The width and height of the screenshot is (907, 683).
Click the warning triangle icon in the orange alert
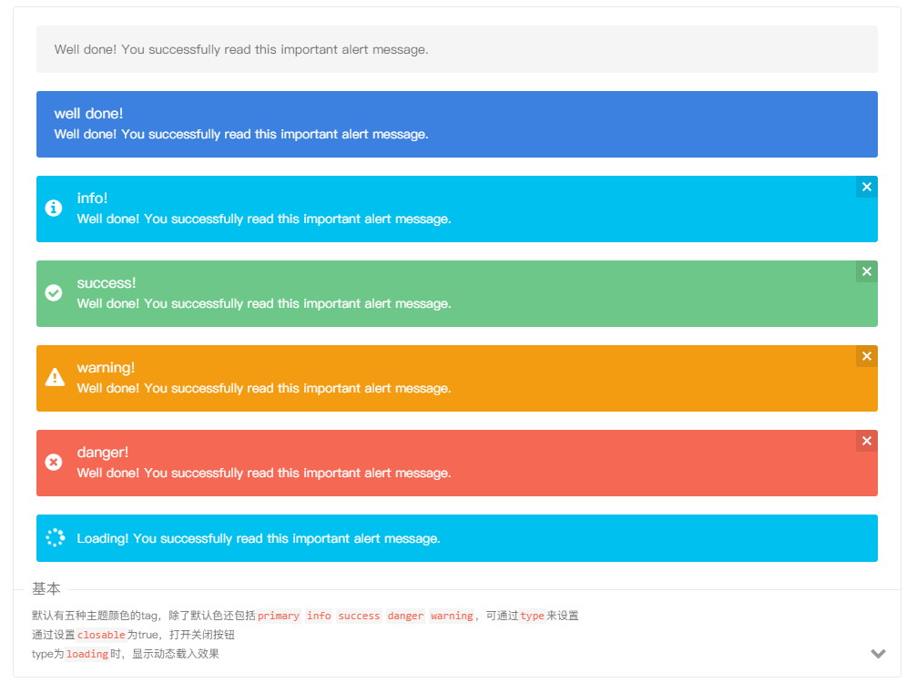[55, 377]
